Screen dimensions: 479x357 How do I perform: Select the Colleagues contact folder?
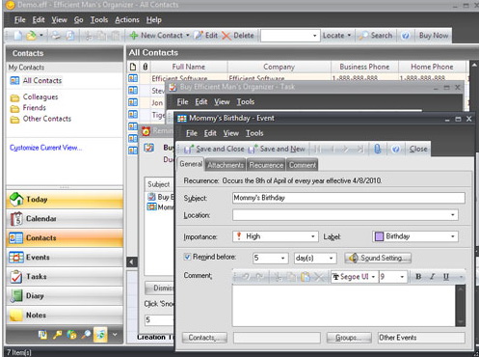(40, 96)
